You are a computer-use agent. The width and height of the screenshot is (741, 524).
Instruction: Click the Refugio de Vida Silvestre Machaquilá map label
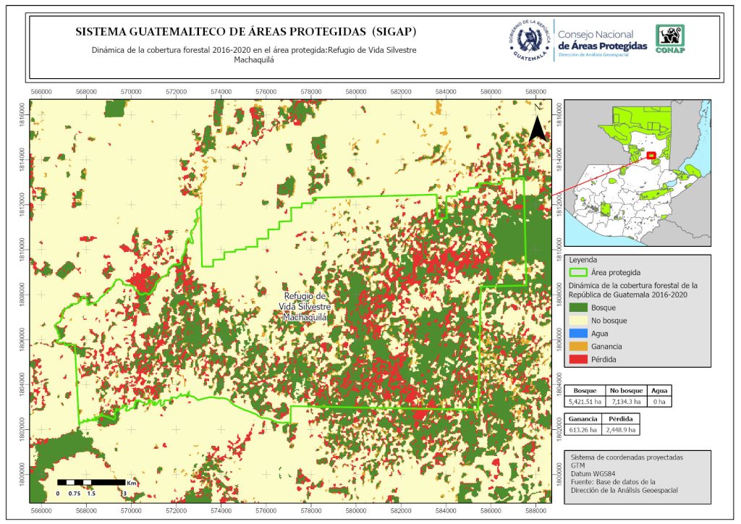[305, 307]
